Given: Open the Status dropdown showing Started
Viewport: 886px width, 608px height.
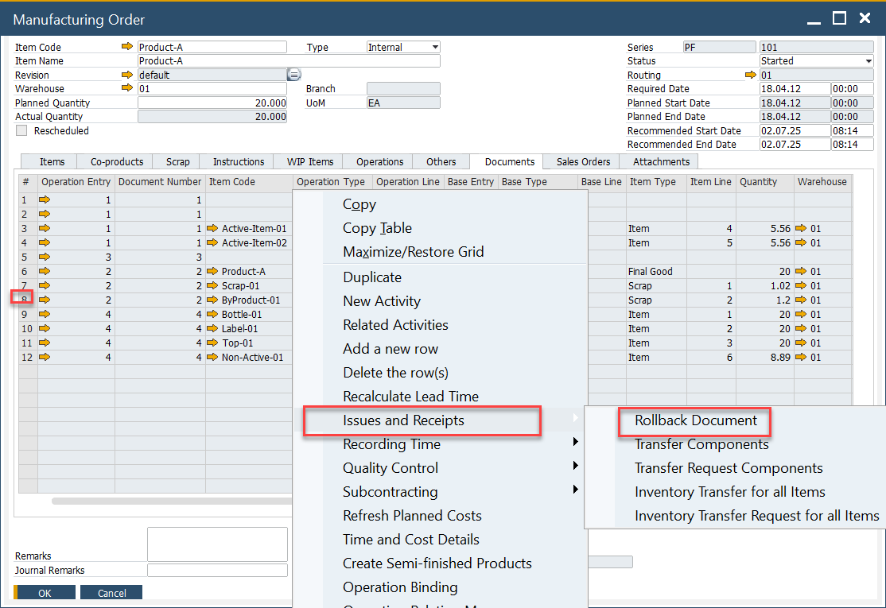Looking at the screenshot, I should [x=816, y=61].
